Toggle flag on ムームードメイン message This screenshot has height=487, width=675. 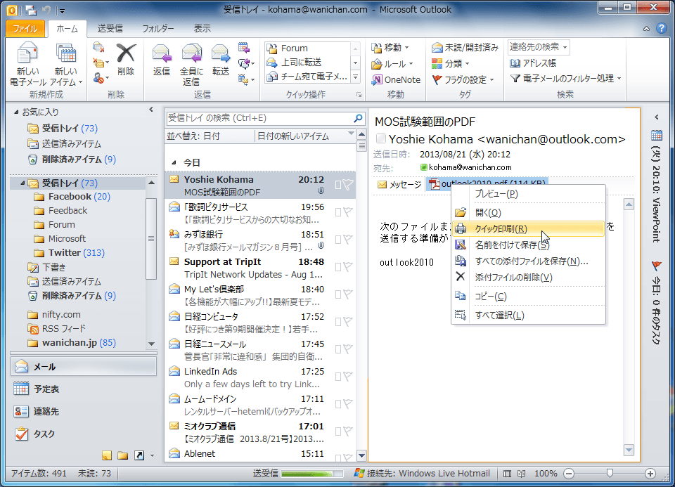348,403
